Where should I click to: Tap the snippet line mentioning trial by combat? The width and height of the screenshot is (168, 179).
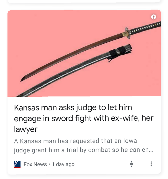point(83,150)
